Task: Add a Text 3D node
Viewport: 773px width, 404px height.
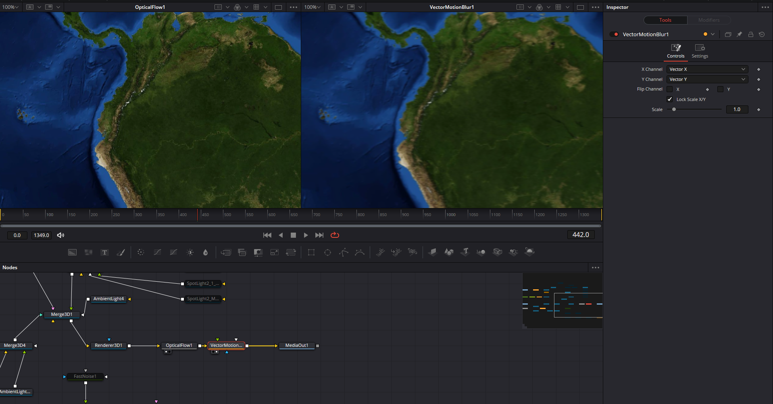Action: pyautogui.click(x=465, y=252)
